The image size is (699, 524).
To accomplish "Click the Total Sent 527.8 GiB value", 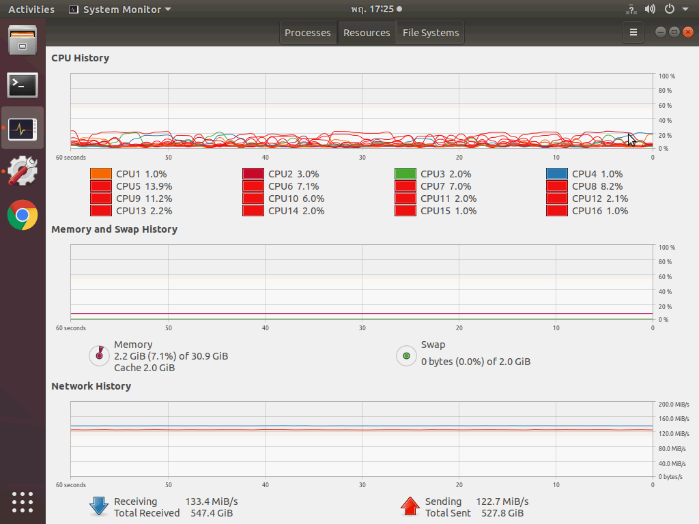I will pos(502,513).
